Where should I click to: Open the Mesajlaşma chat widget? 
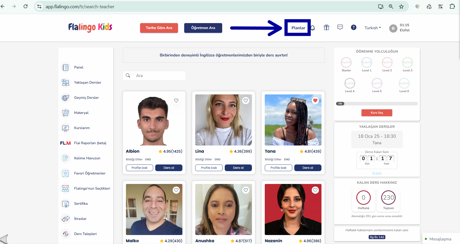[441, 239]
